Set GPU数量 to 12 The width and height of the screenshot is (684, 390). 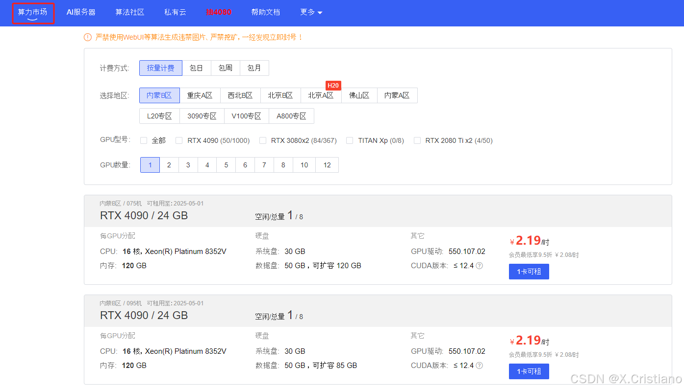[x=327, y=165]
